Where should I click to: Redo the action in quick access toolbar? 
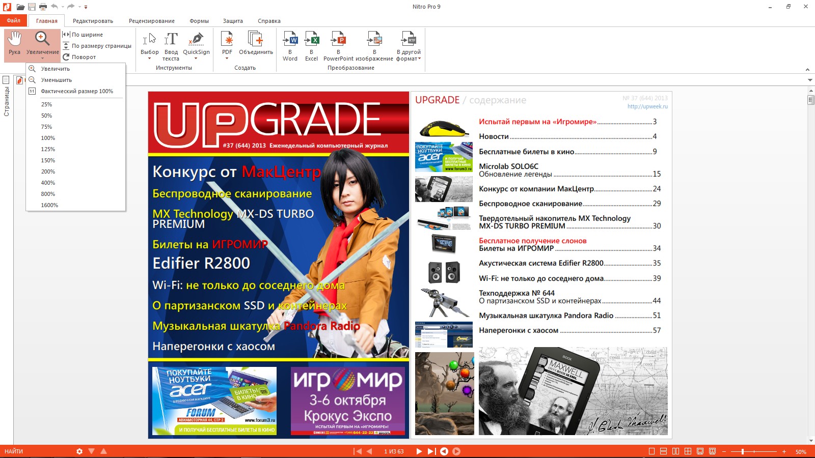click(x=71, y=7)
